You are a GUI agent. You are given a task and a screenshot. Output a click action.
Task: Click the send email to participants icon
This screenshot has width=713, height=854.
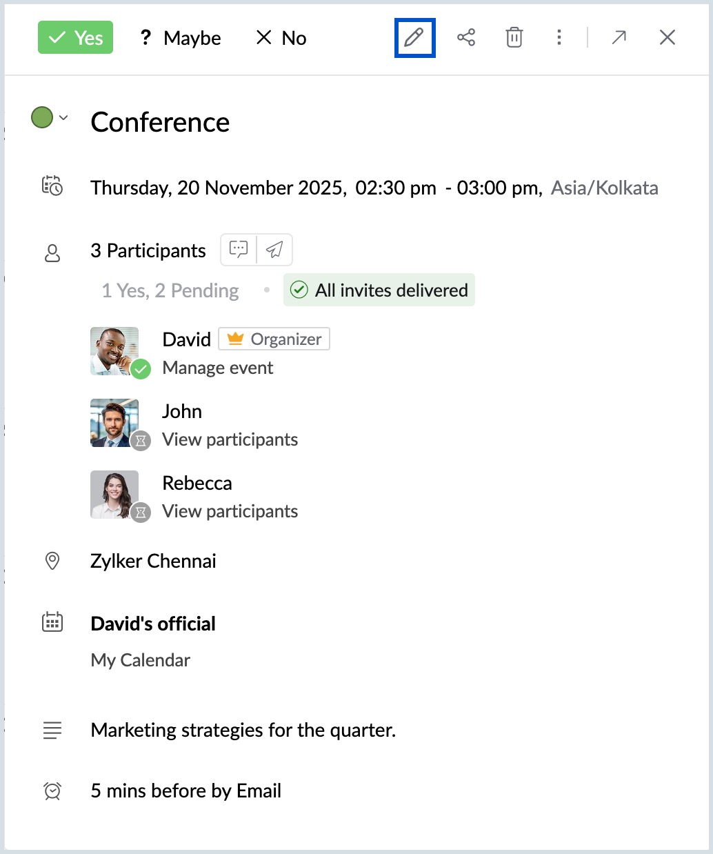[274, 250]
